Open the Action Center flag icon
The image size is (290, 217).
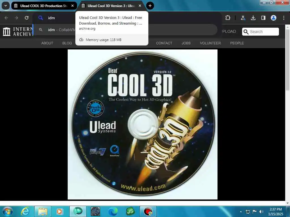(x=255, y=211)
